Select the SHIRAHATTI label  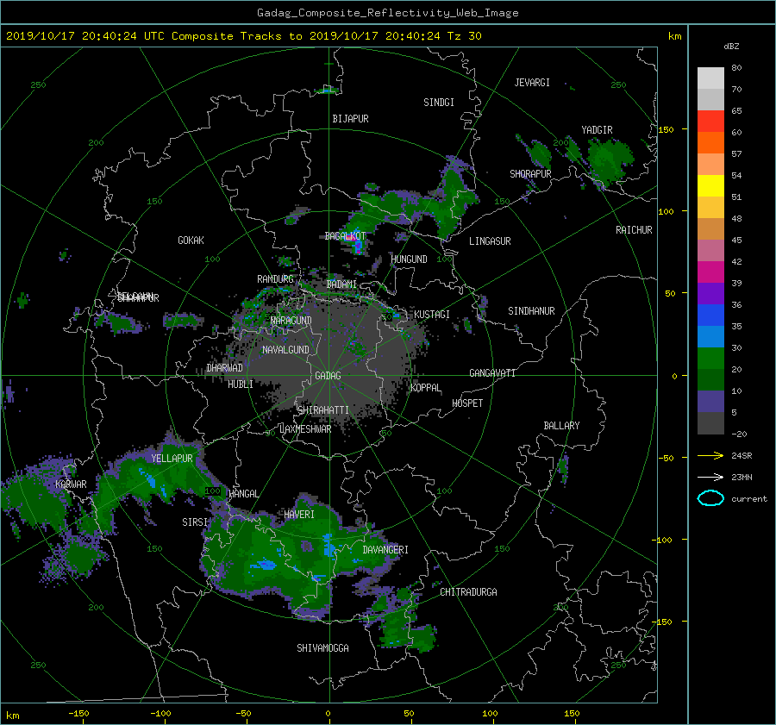[323, 410]
